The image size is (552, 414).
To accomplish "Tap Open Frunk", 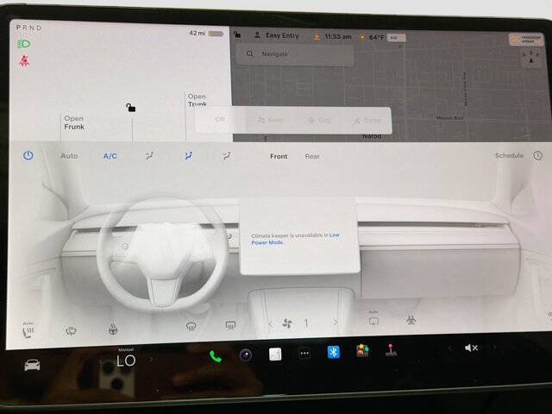I will pos(74,122).
